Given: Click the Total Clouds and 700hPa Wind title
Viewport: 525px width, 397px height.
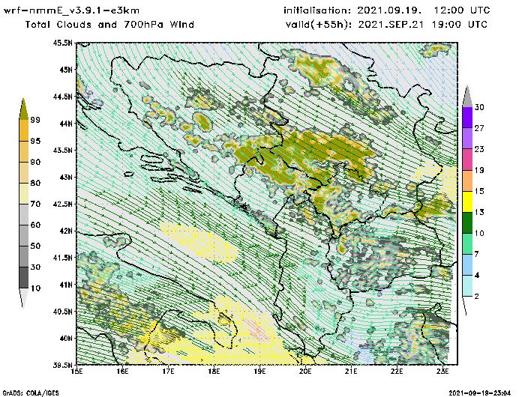Looking at the screenshot, I should [x=109, y=25].
